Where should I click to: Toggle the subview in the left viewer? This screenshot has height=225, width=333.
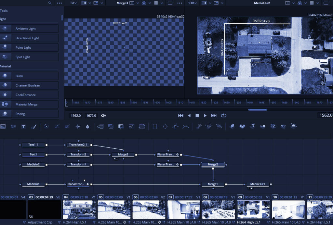click(x=96, y=3)
